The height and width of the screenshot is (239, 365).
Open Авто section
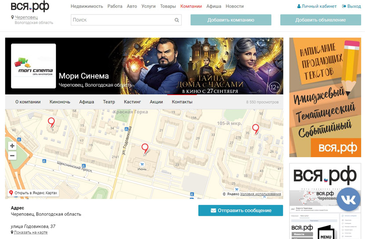[132, 6]
